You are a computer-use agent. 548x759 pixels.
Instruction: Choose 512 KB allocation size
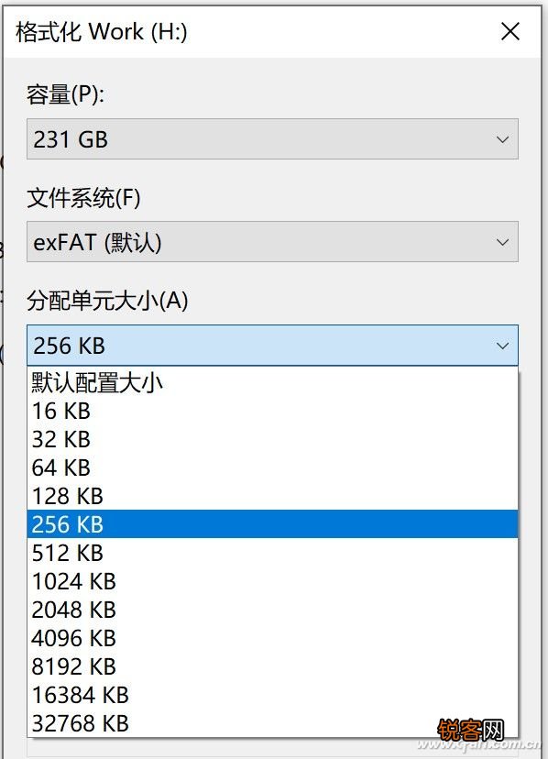coord(68,553)
